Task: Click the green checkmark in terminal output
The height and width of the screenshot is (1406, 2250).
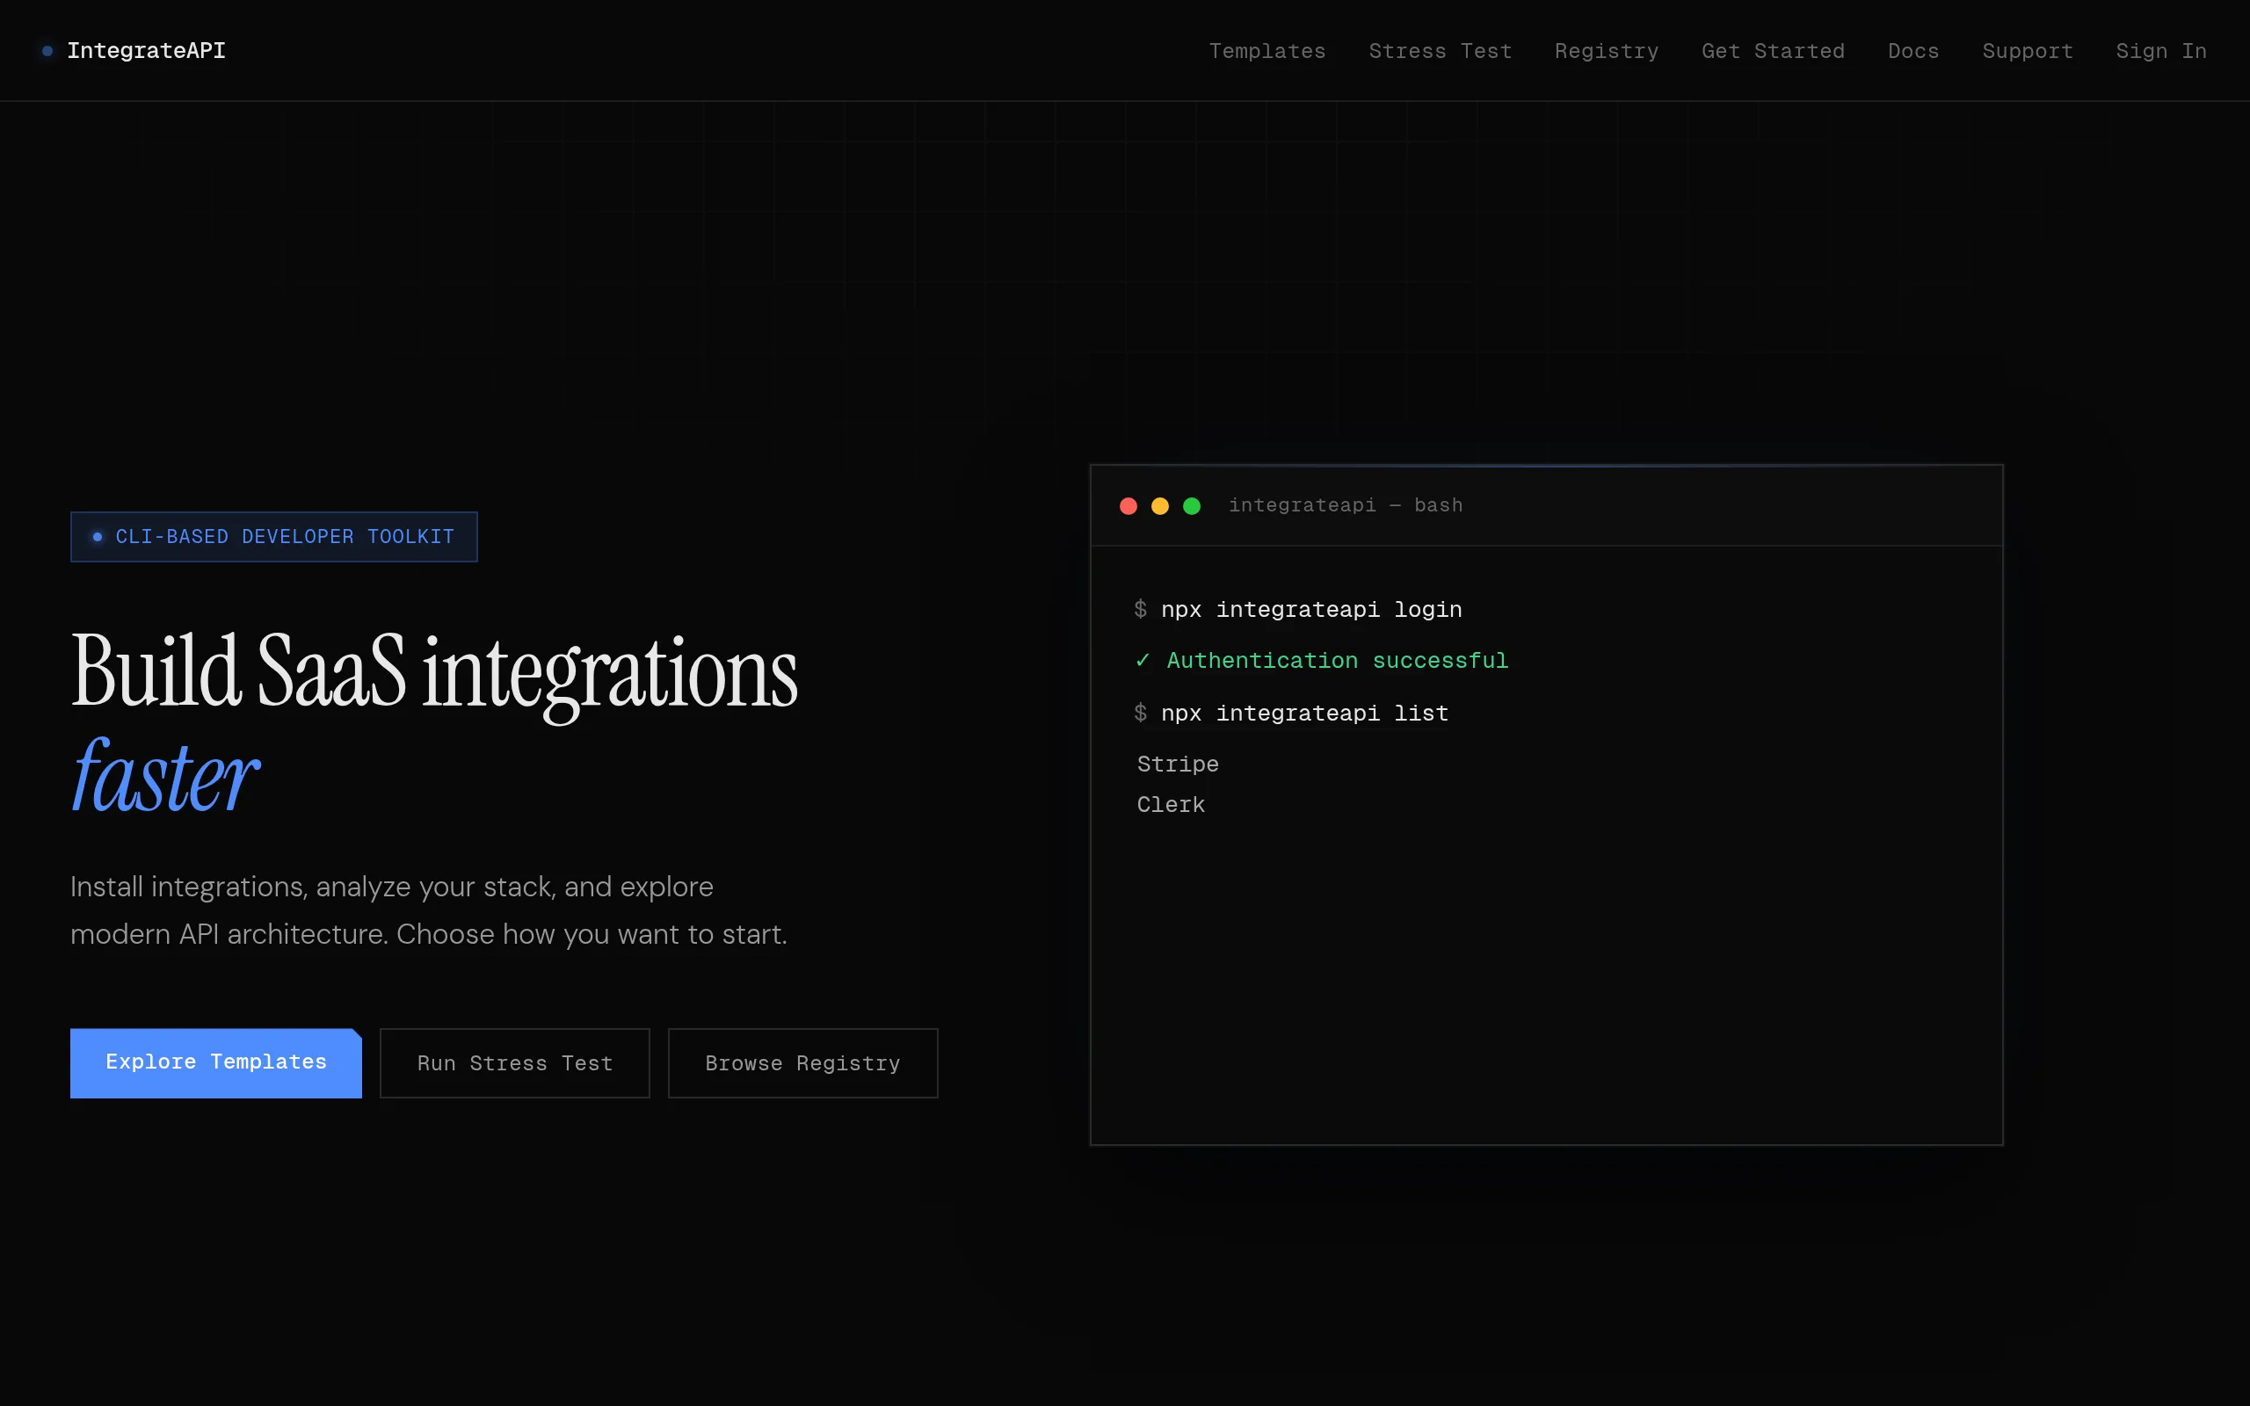Action: (1143, 660)
